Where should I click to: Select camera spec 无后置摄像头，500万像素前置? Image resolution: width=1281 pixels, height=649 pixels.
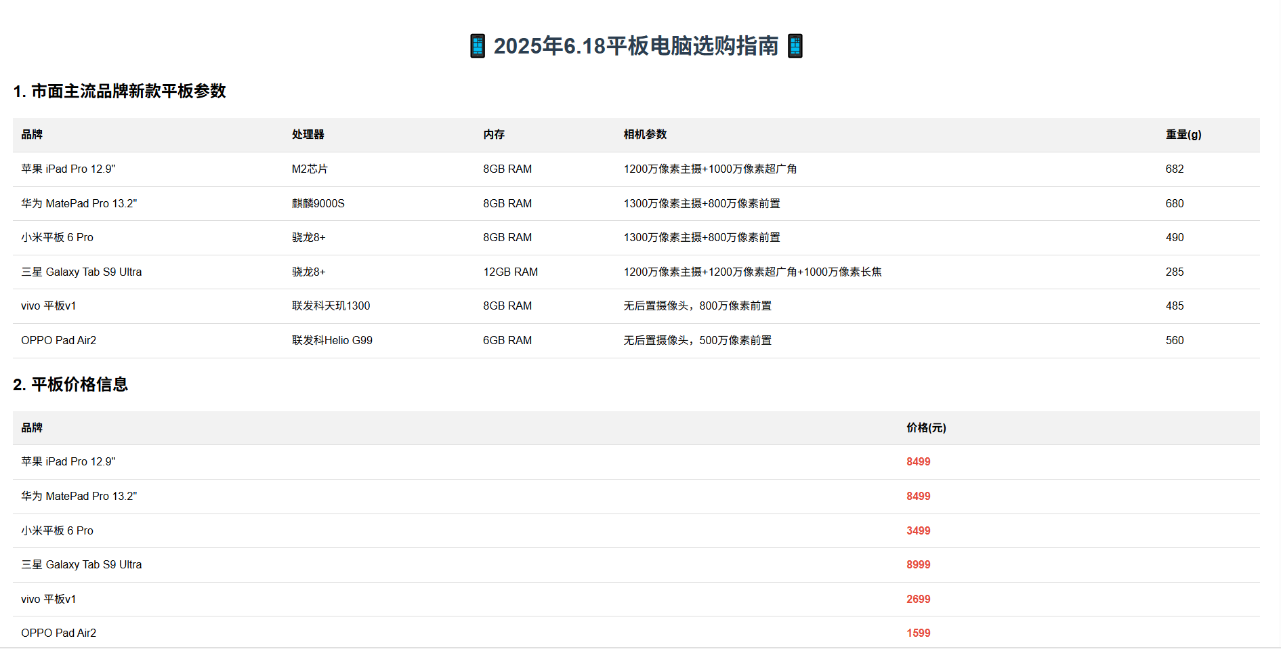pyautogui.click(x=698, y=340)
